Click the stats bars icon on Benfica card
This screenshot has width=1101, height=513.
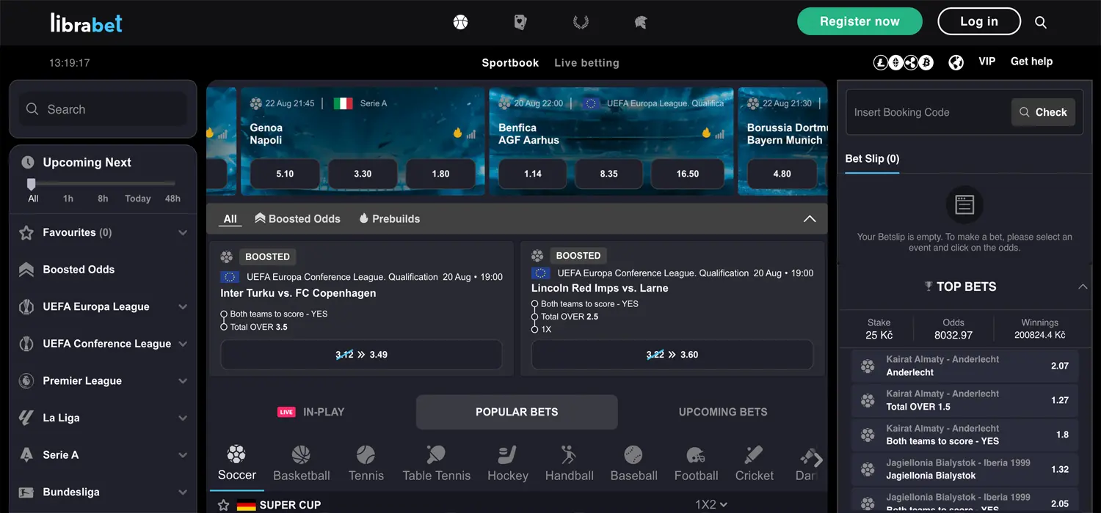coord(720,133)
